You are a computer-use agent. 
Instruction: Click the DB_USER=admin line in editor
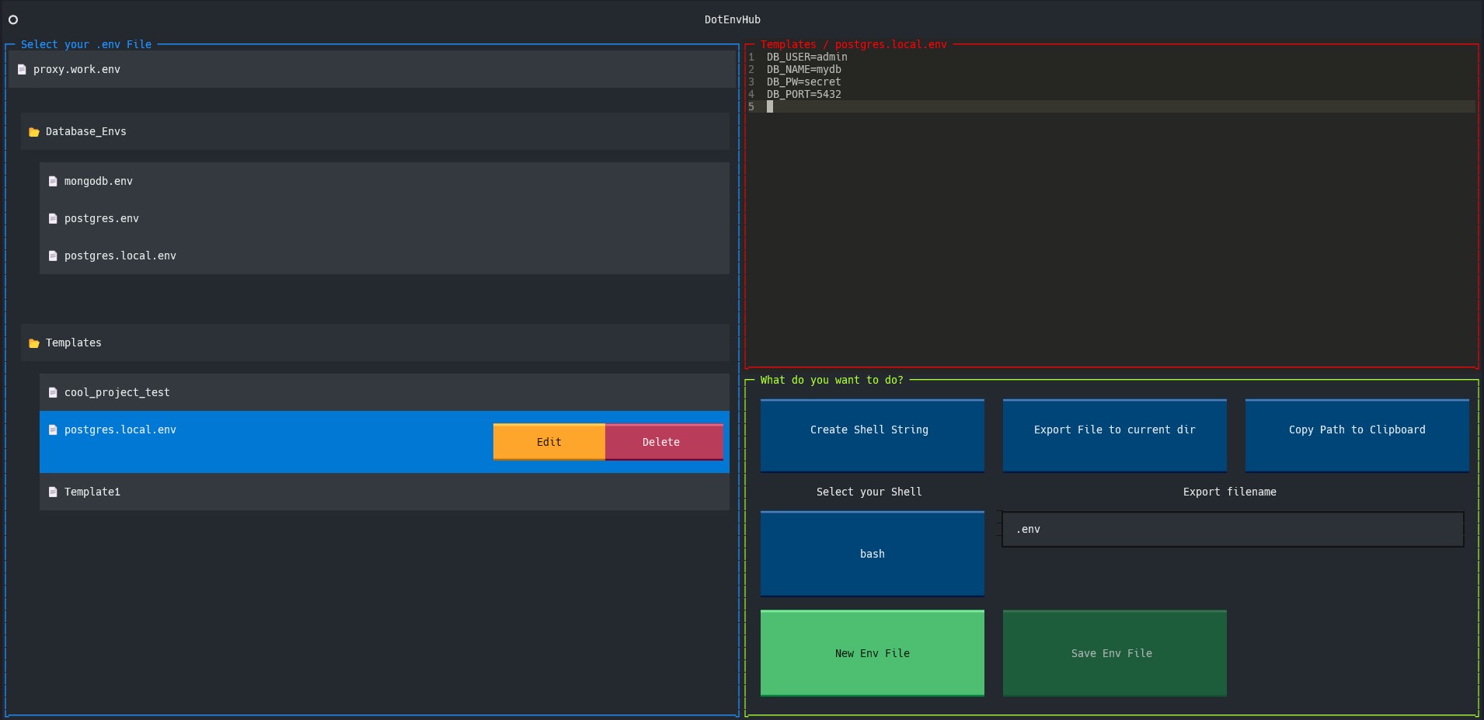click(807, 57)
